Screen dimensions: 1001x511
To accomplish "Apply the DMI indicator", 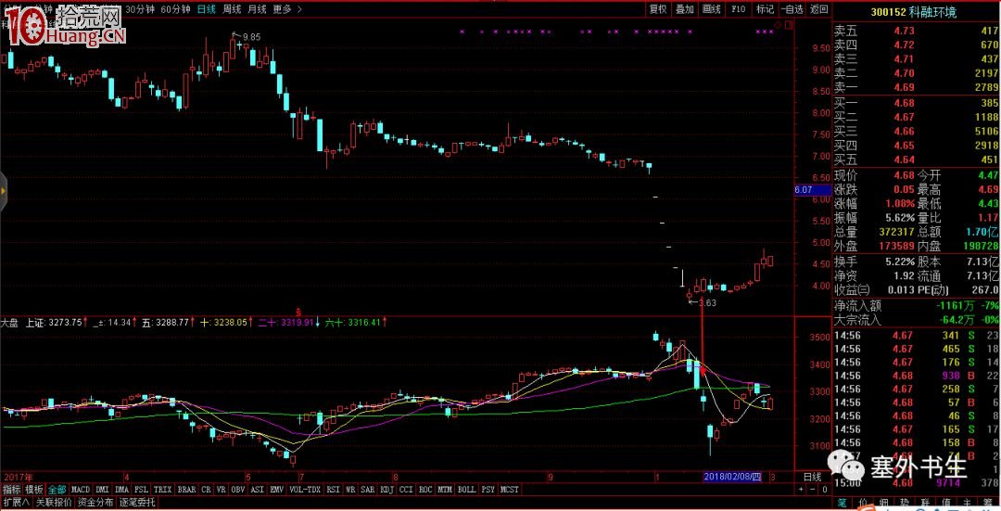I will tap(102, 490).
